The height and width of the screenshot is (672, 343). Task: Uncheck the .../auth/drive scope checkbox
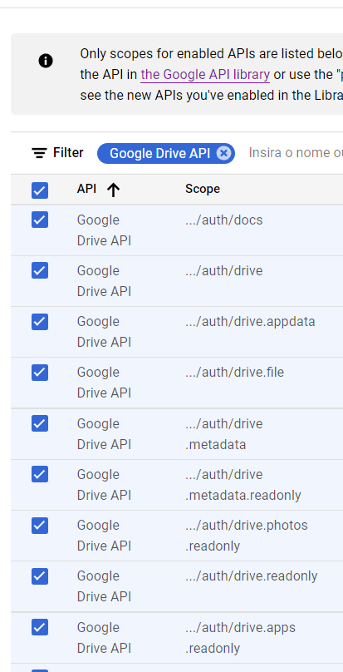tap(40, 270)
